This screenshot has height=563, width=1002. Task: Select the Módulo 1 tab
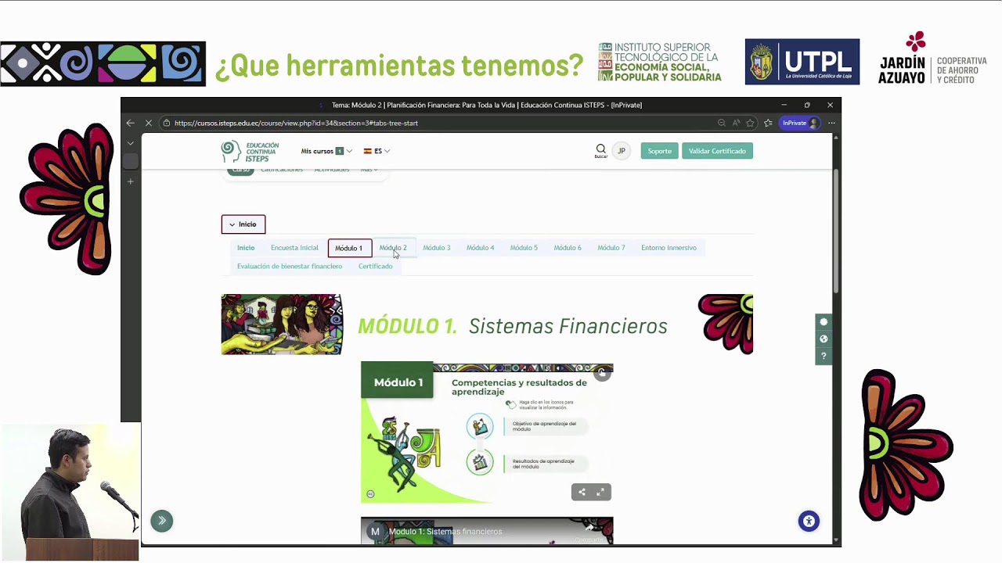(x=349, y=248)
